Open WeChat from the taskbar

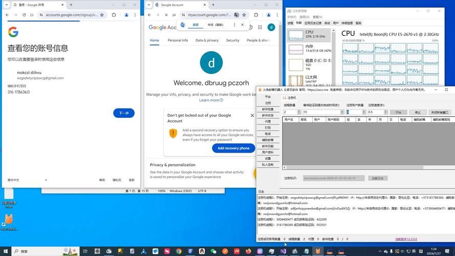click(213, 251)
